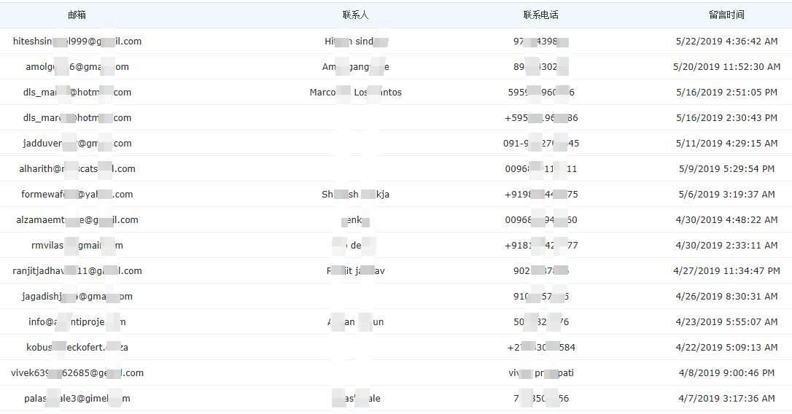Select the contact name in the 4/23/2019 row
This screenshot has height=414, width=792.
click(x=355, y=322)
